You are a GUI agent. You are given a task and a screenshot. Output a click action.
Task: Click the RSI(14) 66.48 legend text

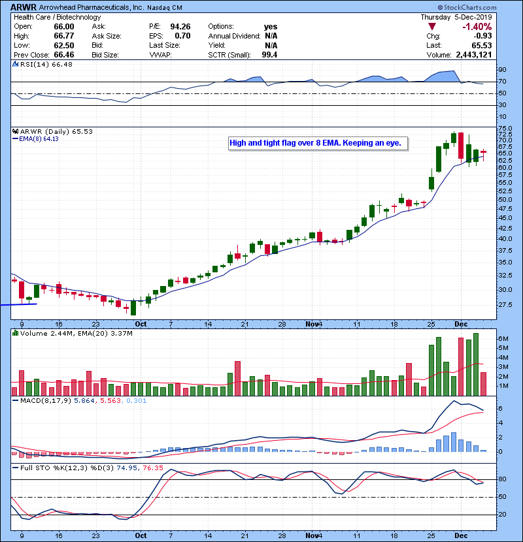46,64
